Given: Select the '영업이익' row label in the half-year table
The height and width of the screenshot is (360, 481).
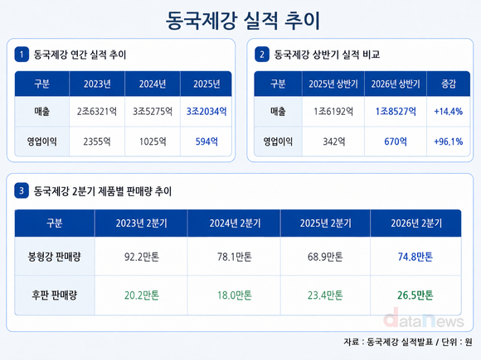Looking at the screenshot, I should tap(278, 142).
